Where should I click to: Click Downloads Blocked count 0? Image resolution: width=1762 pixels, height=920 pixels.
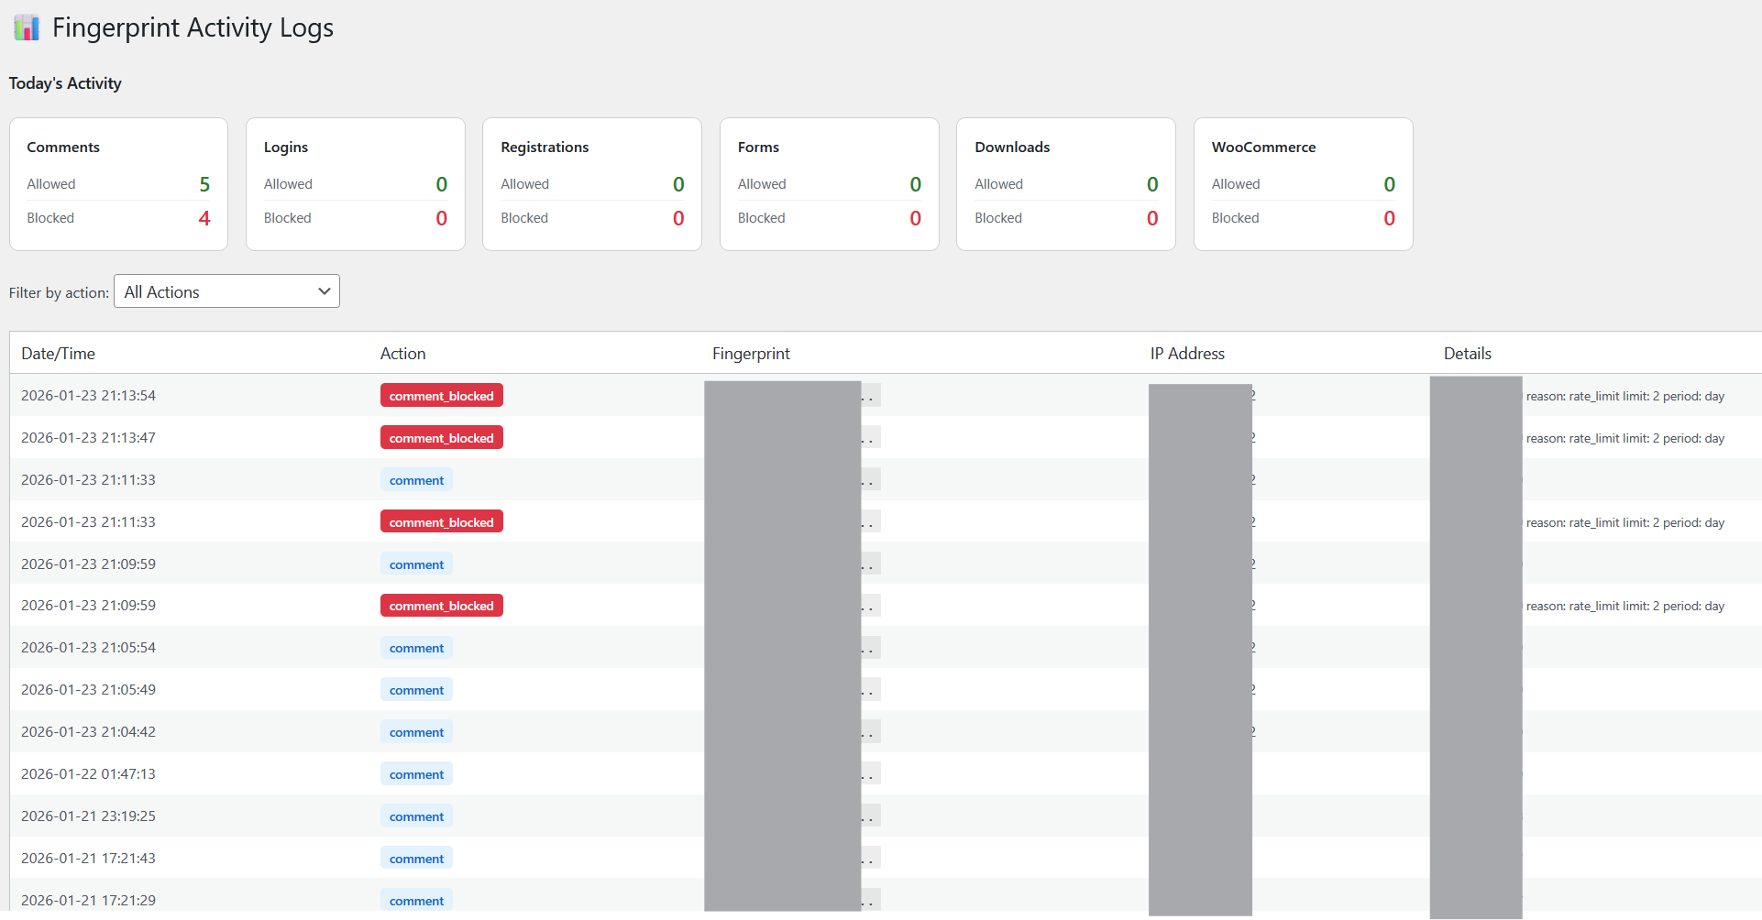1152,218
